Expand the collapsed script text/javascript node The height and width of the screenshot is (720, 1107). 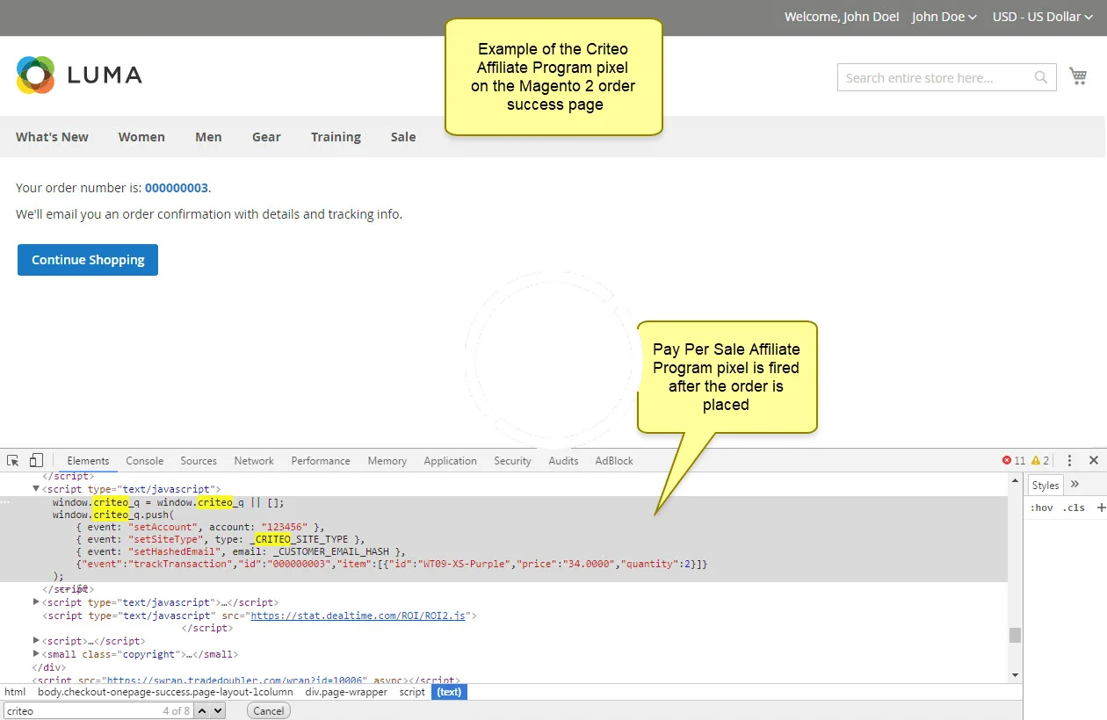[37, 602]
